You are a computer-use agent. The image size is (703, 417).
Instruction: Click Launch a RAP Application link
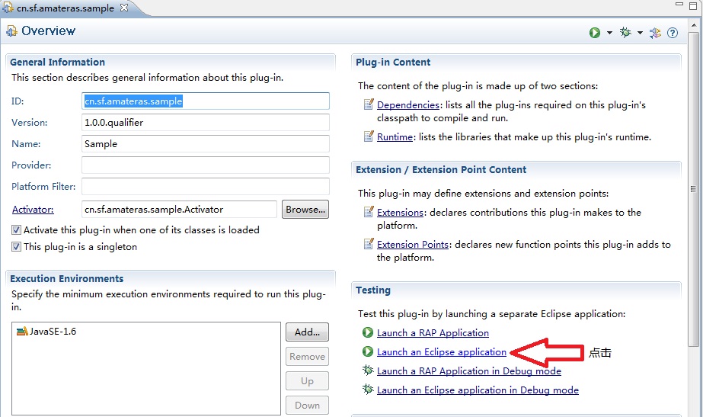433,332
